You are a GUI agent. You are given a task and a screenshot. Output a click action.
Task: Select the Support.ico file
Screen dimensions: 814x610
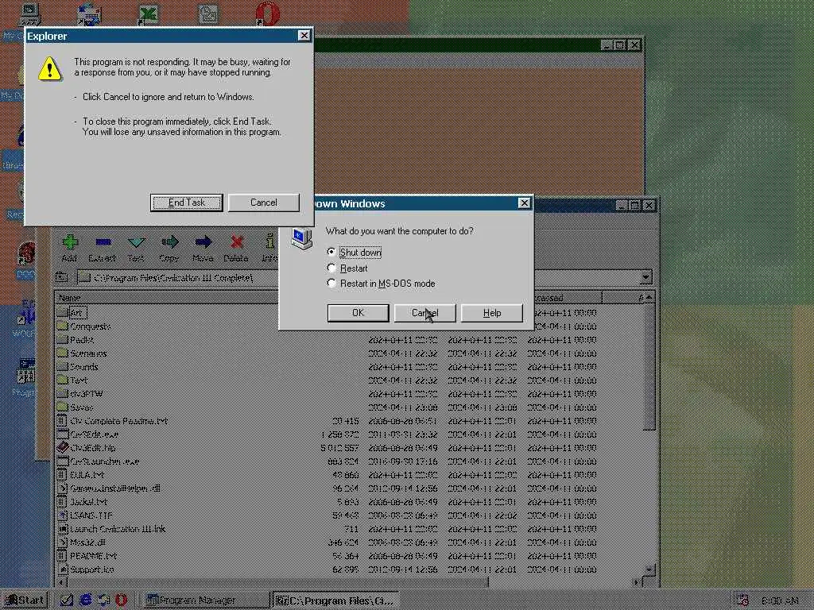tap(86, 569)
